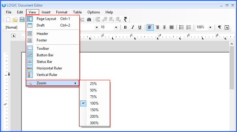The width and height of the screenshot is (237, 132).
Task: Click the LOGIC application logo icon
Action: point(4,5)
